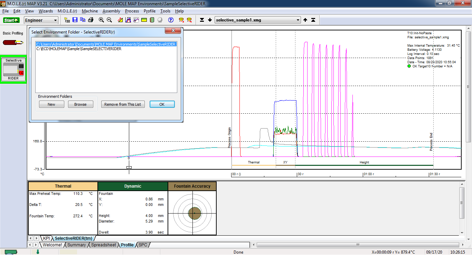Select the Basic Profiling thermocouple icon
472x255 pixels.
[x=13, y=42]
